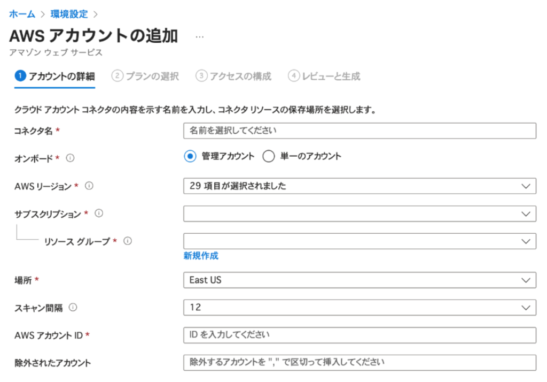Viewport: 547px width, 382px height.
Task: Click info icon beside リソース グループ label
Action: coord(128,241)
